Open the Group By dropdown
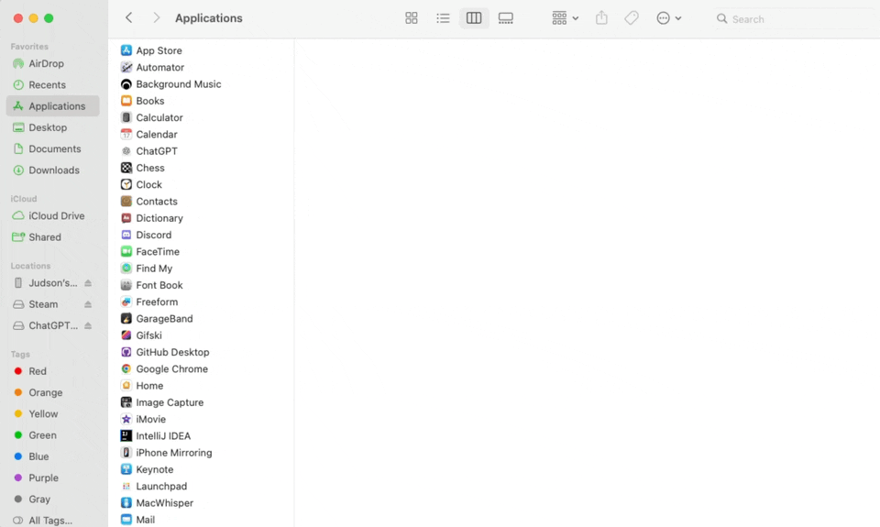 (x=565, y=18)
